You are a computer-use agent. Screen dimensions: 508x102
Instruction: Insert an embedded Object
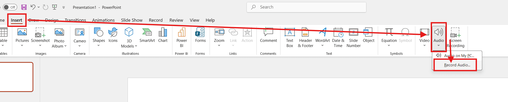[368, 35]
